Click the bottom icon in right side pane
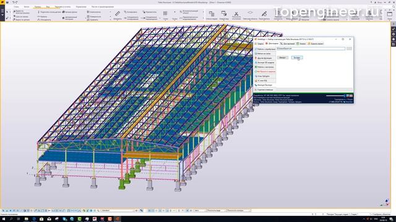This screenshot has height=222, width=396. tap(394, 44)
